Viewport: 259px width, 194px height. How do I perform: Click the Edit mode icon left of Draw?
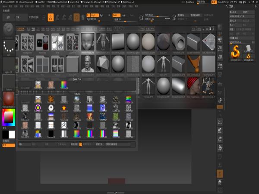click(x=44, y=18)
